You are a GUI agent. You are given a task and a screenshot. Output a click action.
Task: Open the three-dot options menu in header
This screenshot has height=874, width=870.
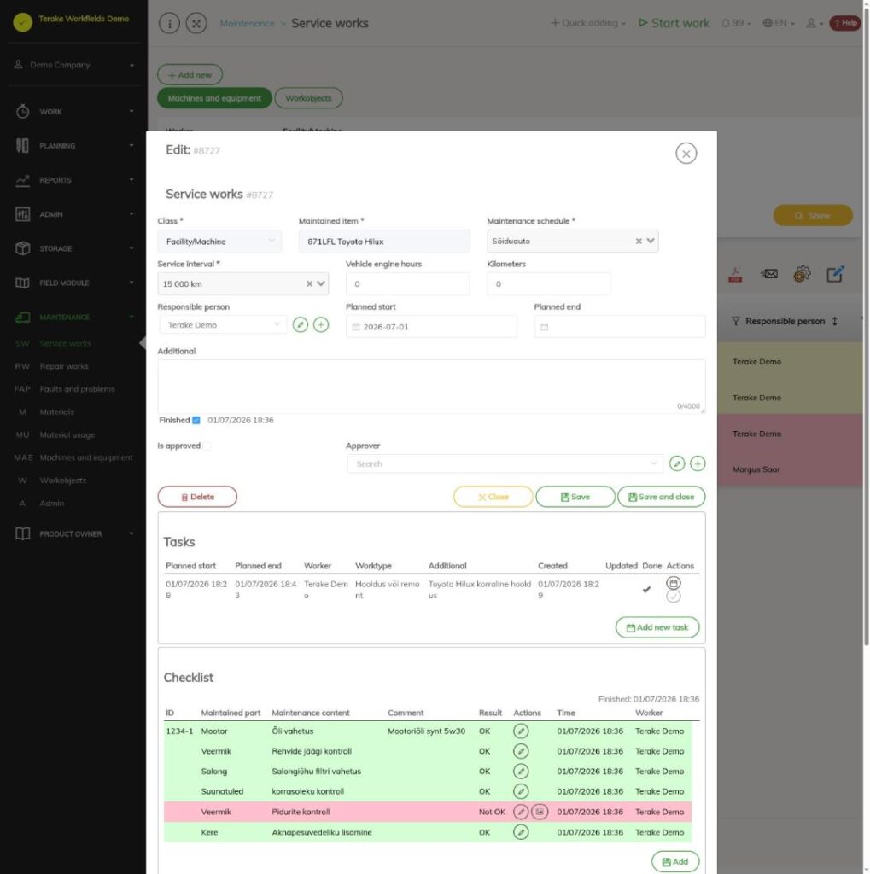click(x=170, y=23)
